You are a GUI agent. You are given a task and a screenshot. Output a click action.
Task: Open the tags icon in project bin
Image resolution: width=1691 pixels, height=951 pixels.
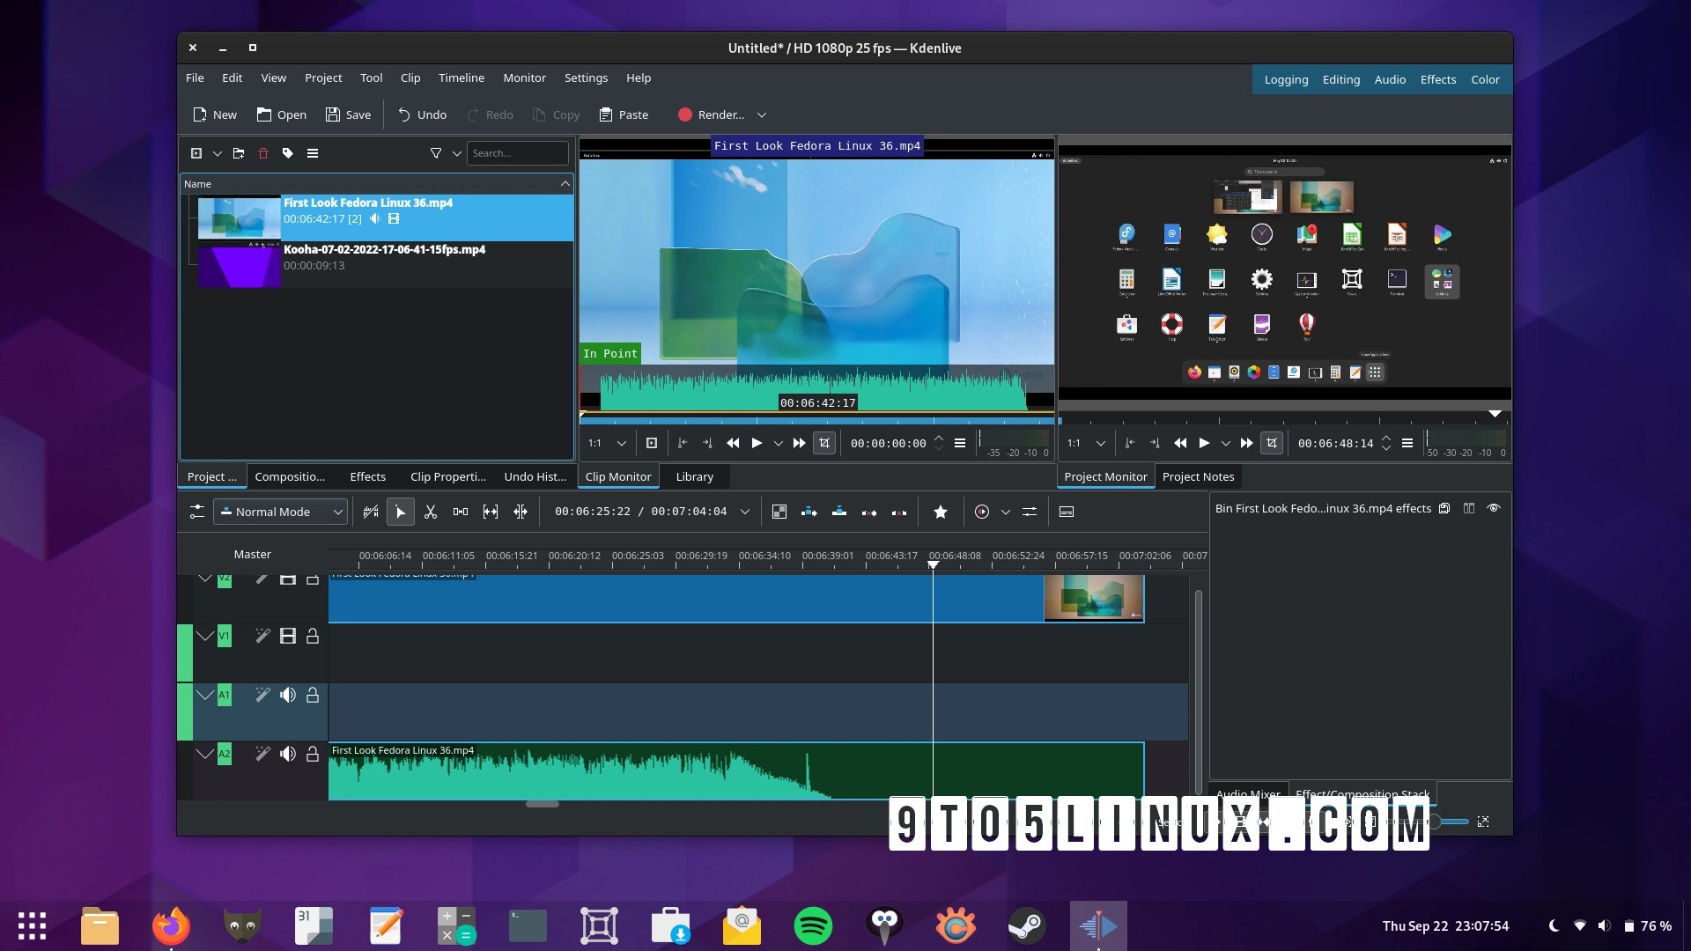point(286,153)
